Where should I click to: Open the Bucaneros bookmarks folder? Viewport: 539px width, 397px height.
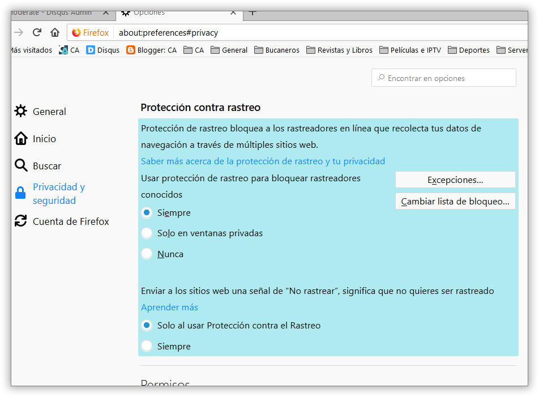click(277, 50)
